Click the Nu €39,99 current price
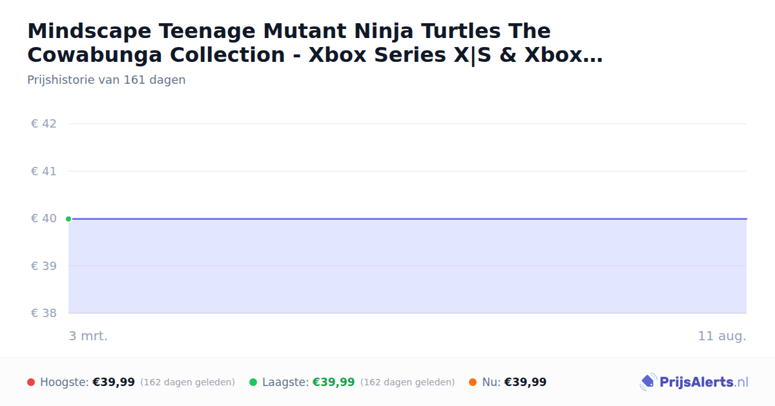 pos(525,382)
